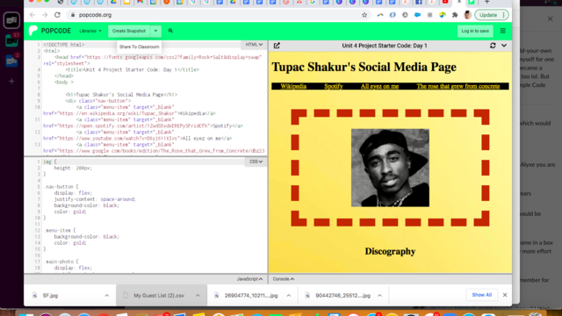This screenshot has height=316, width=562.
Task: Click the '.main-photo {' CSS line
Action: (x=61, y=262)
